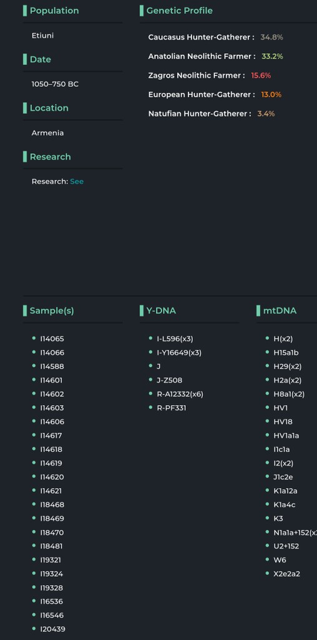Screen dimensions: 317x640
Task: Select the Armenia location text
Action: pyautogui.click(x=47, y=132)
